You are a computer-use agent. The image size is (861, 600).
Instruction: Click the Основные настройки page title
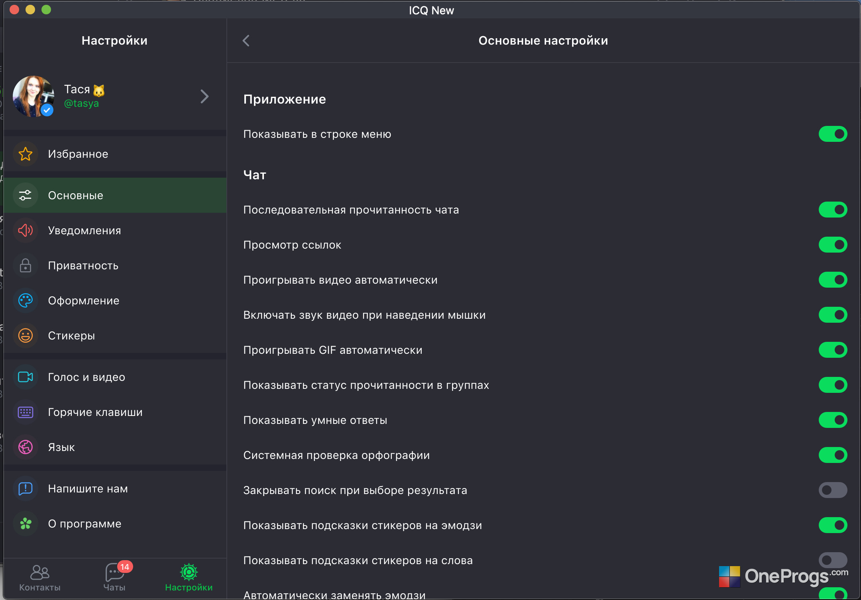[x=543, y=41]
